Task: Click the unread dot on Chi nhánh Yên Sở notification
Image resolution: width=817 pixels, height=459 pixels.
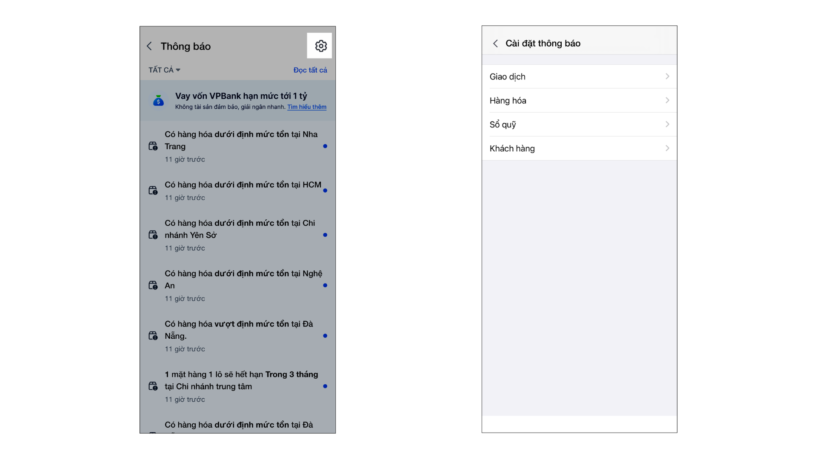Action: (325, 235)
